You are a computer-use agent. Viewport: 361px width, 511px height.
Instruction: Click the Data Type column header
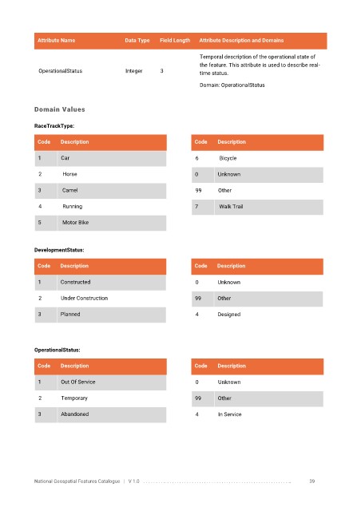click(x=137, y=41)
